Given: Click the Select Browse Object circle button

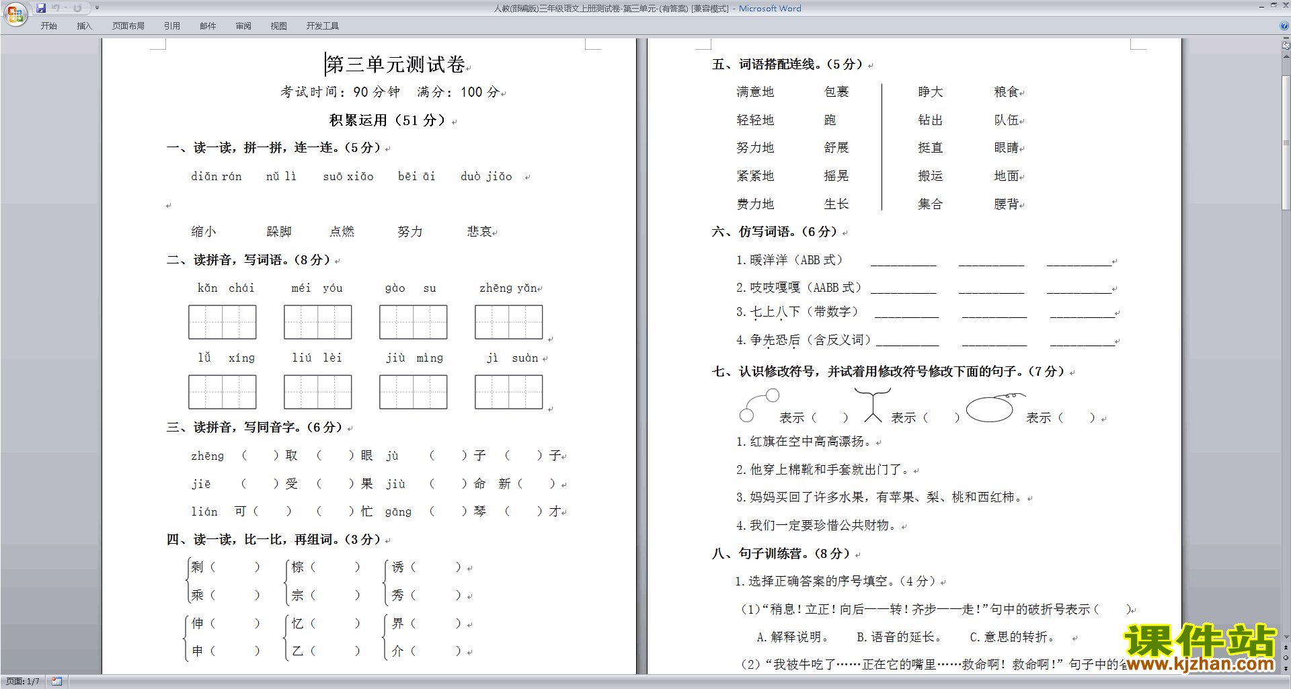Looking at the screenshot, I should [1286, 658].
